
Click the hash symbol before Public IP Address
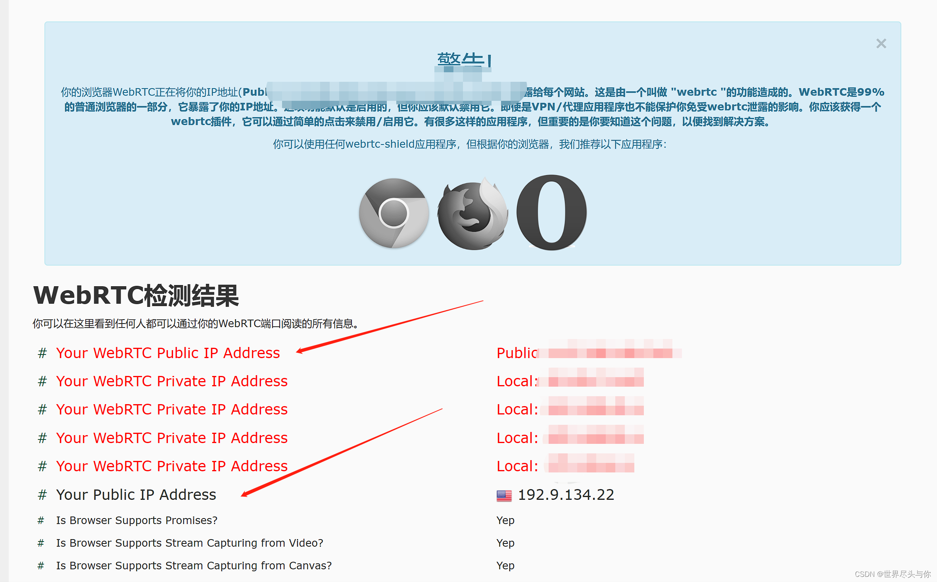(x=42, y=495)
